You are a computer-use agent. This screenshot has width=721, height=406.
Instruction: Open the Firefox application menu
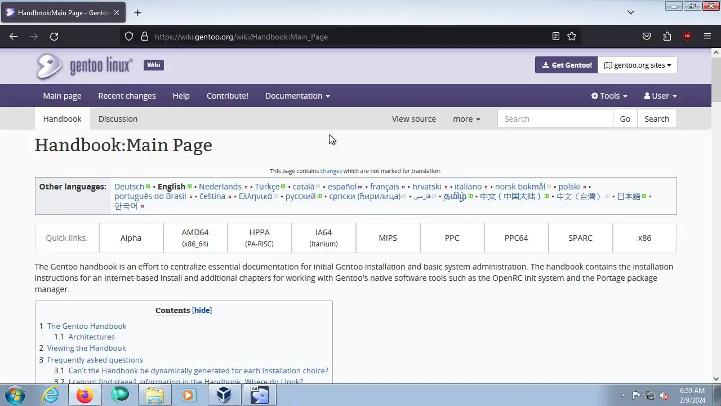(707, 37)
